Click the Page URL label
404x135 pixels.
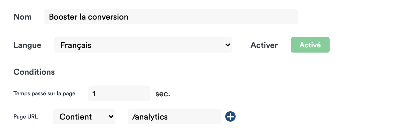26,117
